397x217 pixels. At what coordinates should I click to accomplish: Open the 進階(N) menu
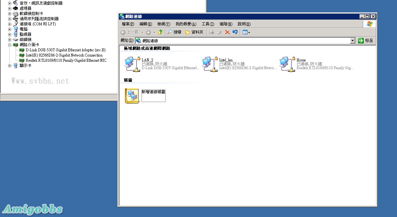[226, 24]
